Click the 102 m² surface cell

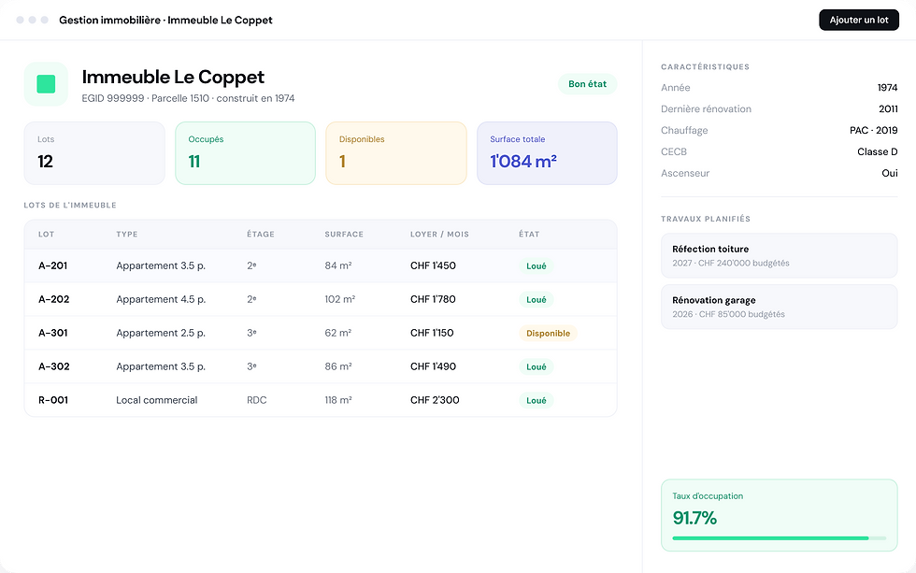(x=340, y=300)
